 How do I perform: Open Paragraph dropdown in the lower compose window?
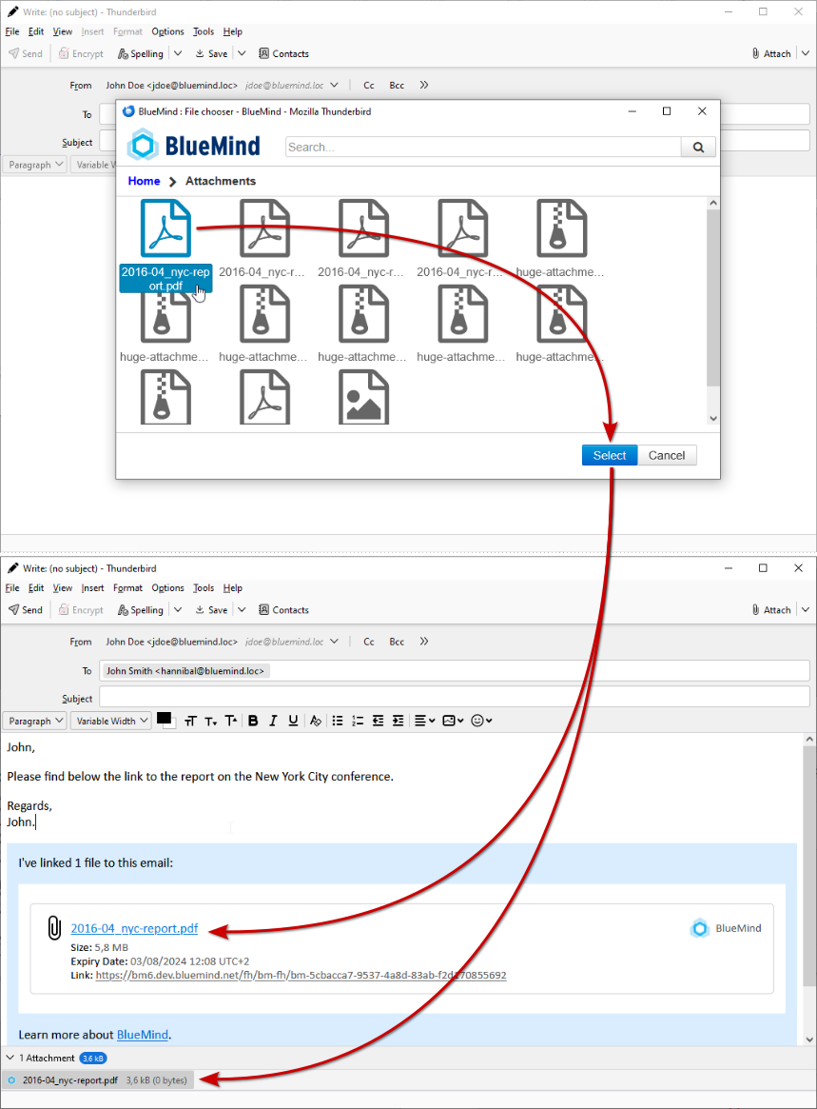(34, 721)
